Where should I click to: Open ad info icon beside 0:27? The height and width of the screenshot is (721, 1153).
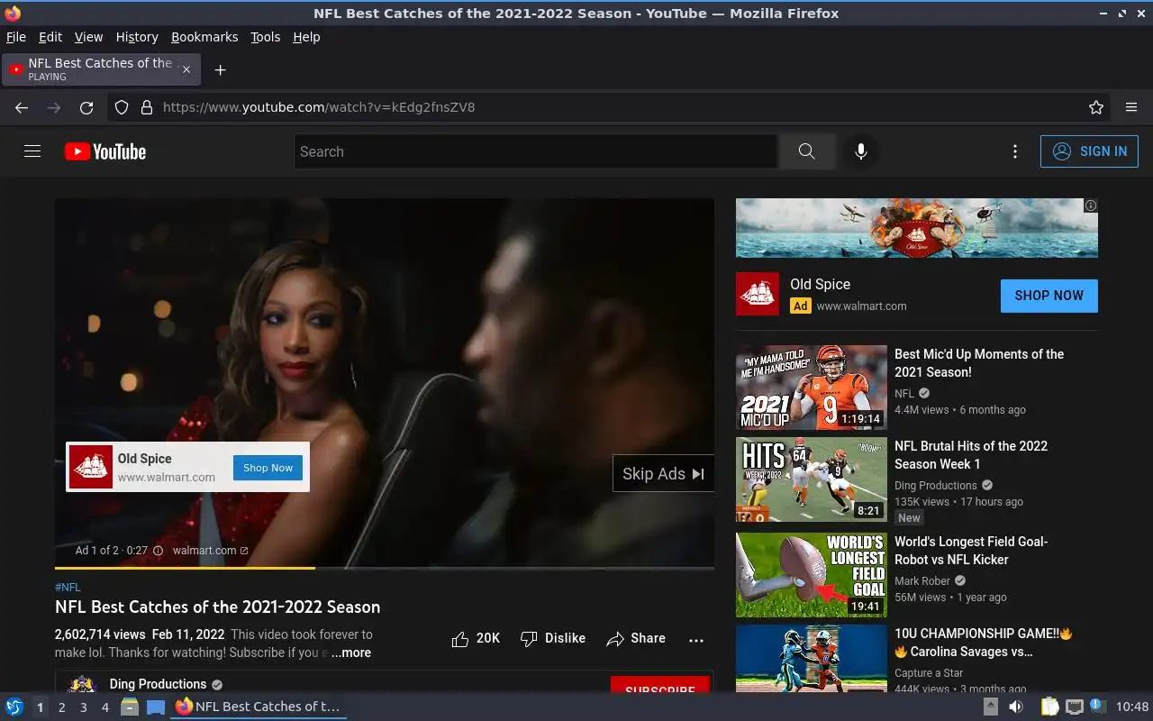click(158, 551)
